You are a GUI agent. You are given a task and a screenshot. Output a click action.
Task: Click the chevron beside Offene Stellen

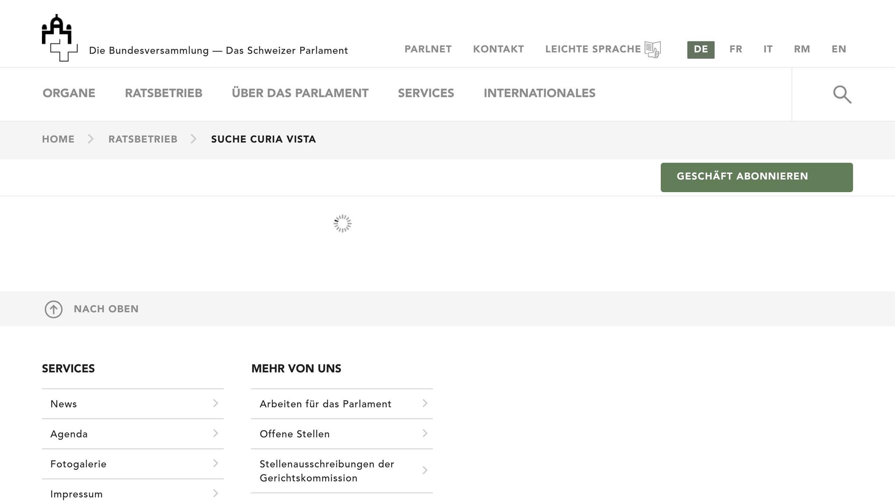click(x=425, y=434)
